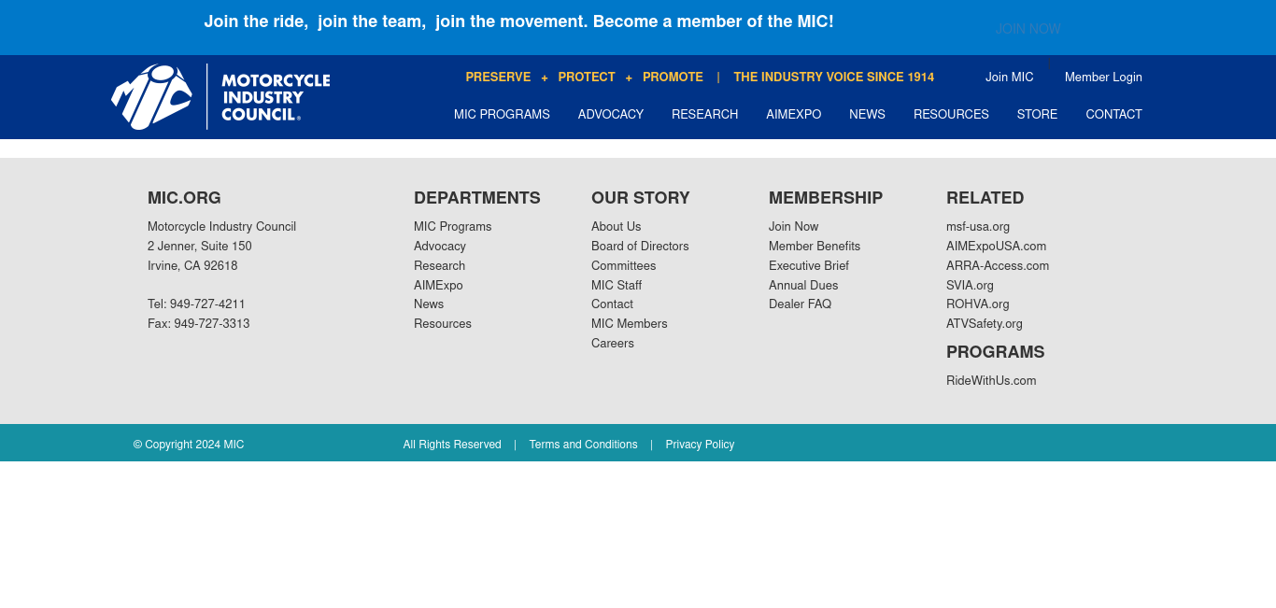Select RESEARCH in the main navigation

704,115
